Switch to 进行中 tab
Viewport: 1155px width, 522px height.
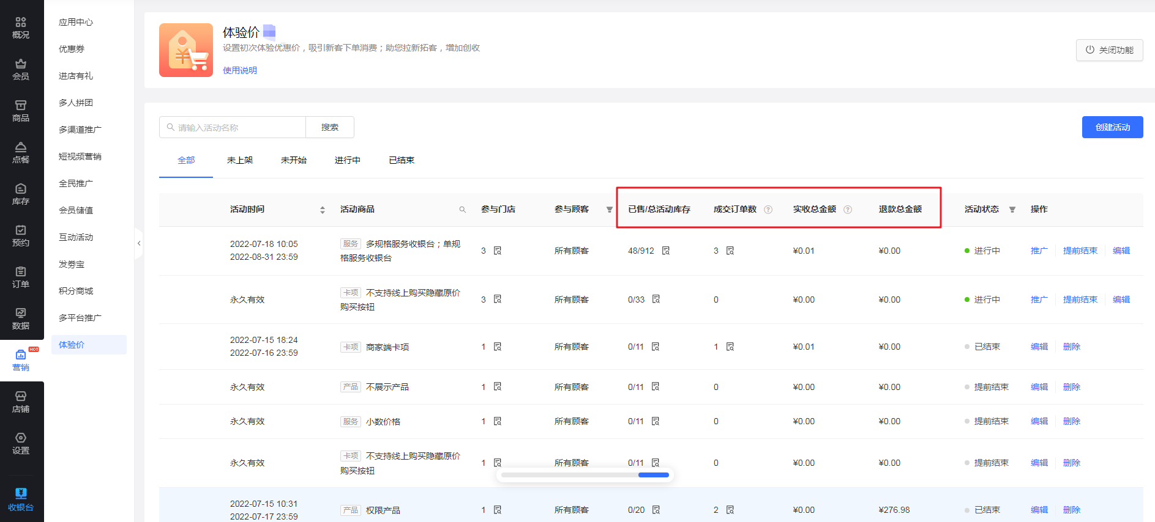(348, 160)
